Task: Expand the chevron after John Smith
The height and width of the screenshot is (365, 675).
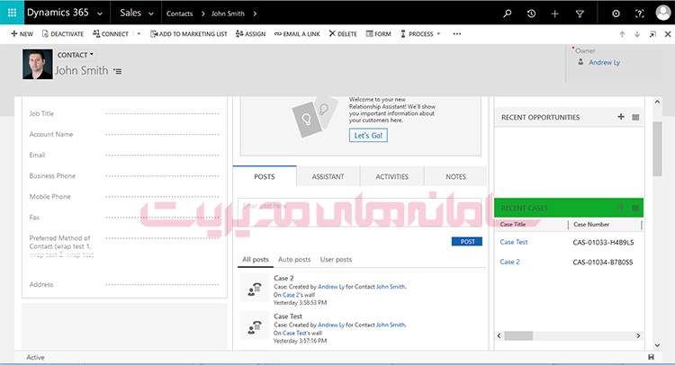Action: tap(255, 13)
